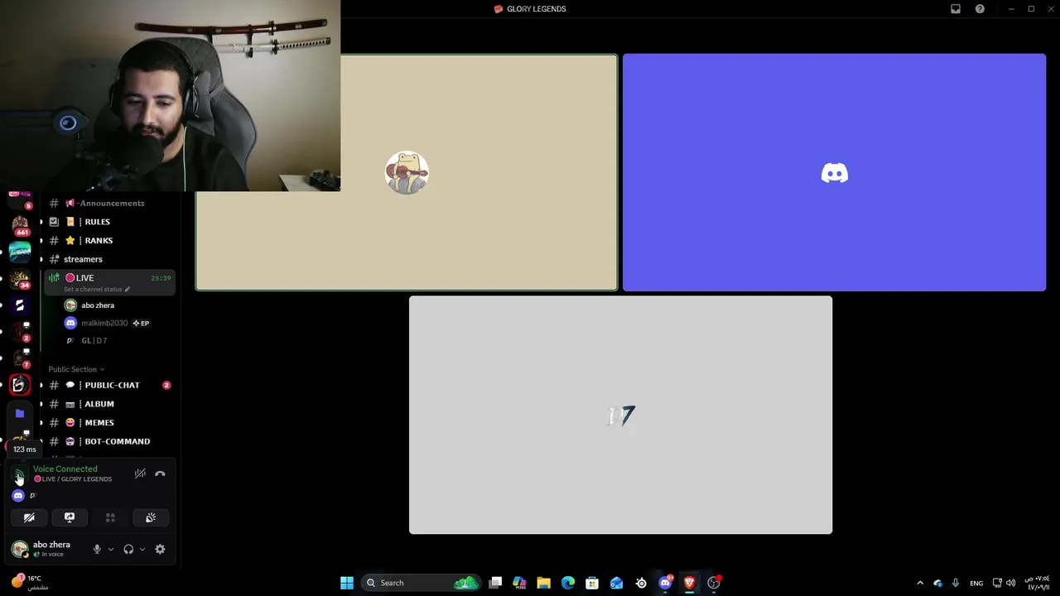
Task: Open the BOT-COMMAND channel
Action: click(x=111, y=441)
